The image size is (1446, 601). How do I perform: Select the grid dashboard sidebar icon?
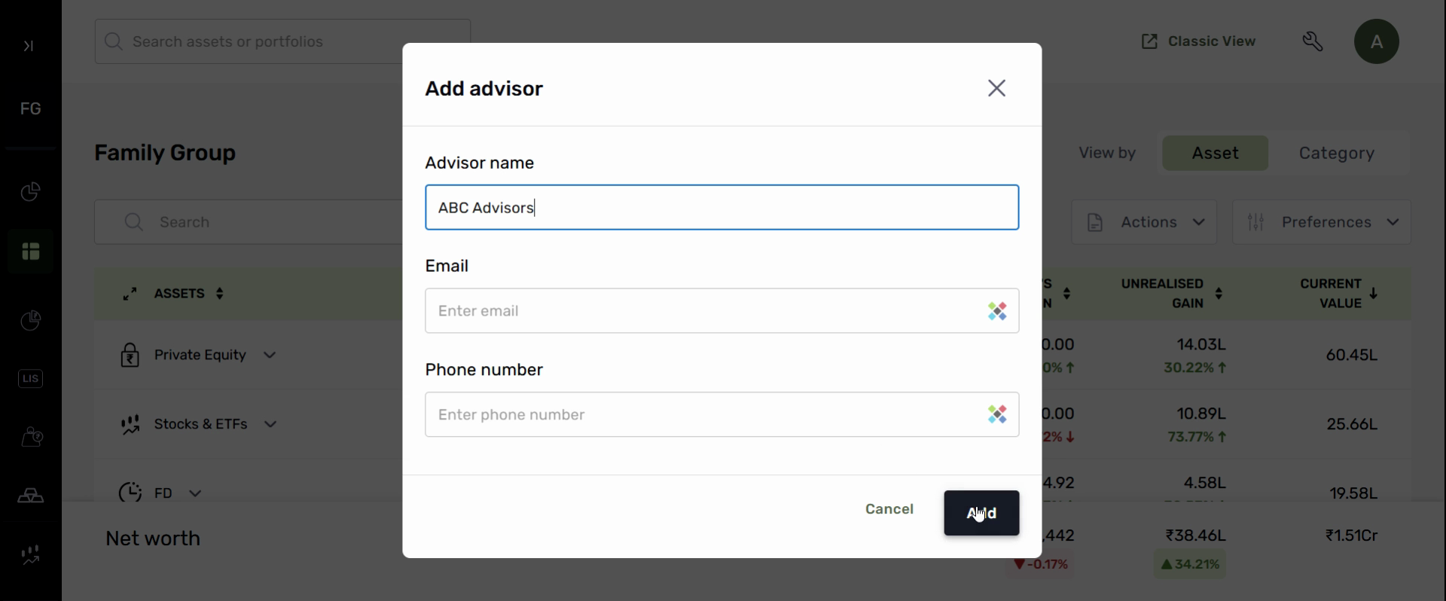[x=31, y=252]
